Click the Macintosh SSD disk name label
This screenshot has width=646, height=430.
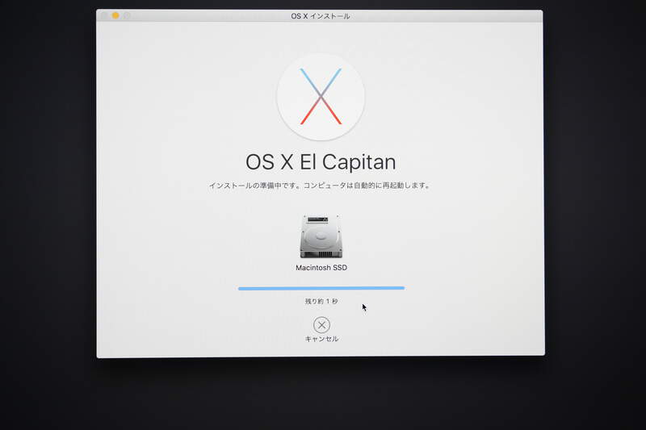pos(321,268)
